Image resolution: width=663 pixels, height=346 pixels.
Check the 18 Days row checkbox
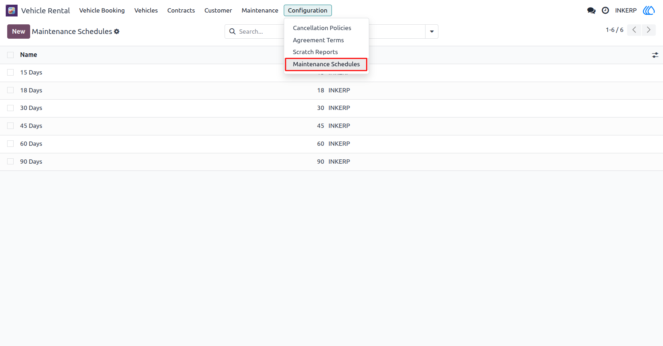tap(10, 90)
